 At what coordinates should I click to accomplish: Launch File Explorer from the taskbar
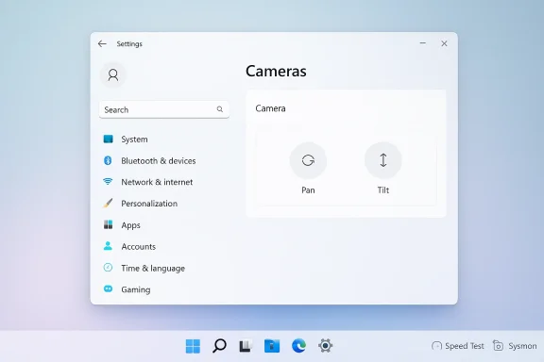coord(272,346)
